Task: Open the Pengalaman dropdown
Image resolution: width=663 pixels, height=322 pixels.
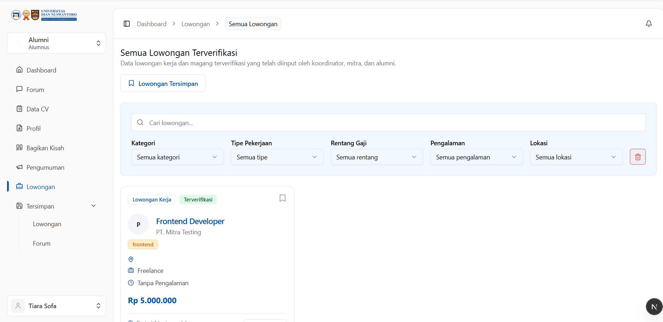Action: pyautogui.click(x=477, y=157)
